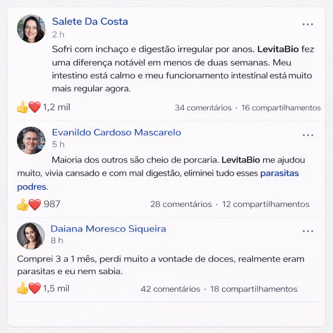
Task: Expand three-dot menu on Evanildo's post
Action: (x=308, y=135)
